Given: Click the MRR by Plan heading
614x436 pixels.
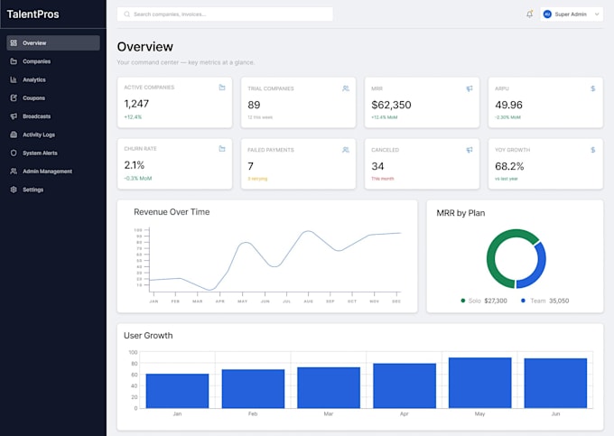Looking at the screenshot, I should coord(460,213).
